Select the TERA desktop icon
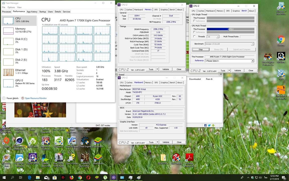The image size is (289, 181). [281, 75]
